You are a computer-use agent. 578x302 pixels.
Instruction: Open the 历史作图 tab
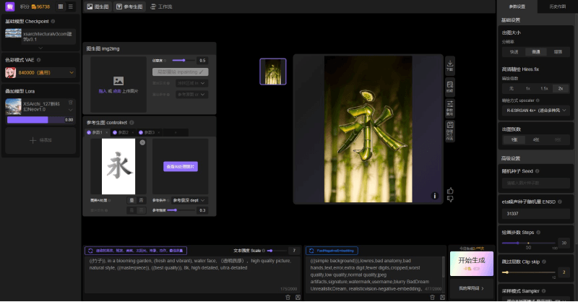pyautogui.click(x=557, y=6)
